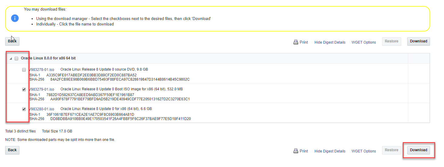Click bottom Hide Digest Details link
Screen dimensions: 444x167
tap(330, 151)
